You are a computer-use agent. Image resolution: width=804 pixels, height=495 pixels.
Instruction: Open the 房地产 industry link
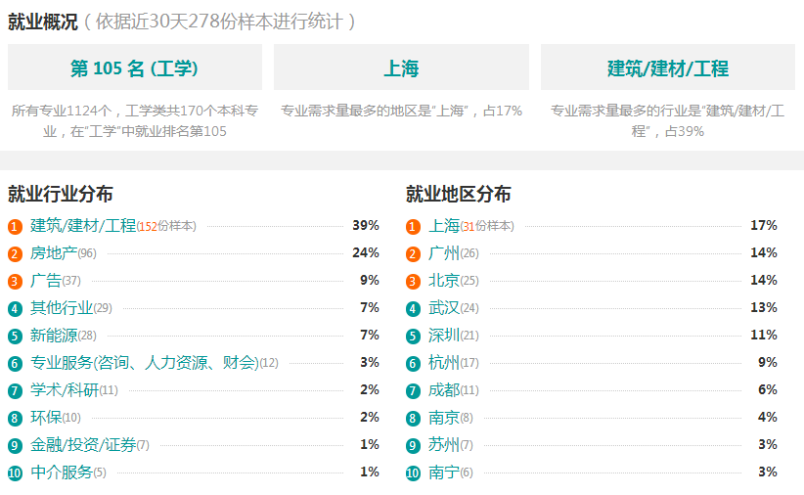(x=54, y=253)
